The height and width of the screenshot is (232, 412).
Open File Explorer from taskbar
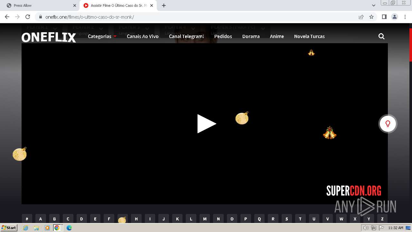pos(36,228)
